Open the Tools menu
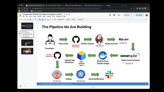164x92 pixels. pos(54,16)
